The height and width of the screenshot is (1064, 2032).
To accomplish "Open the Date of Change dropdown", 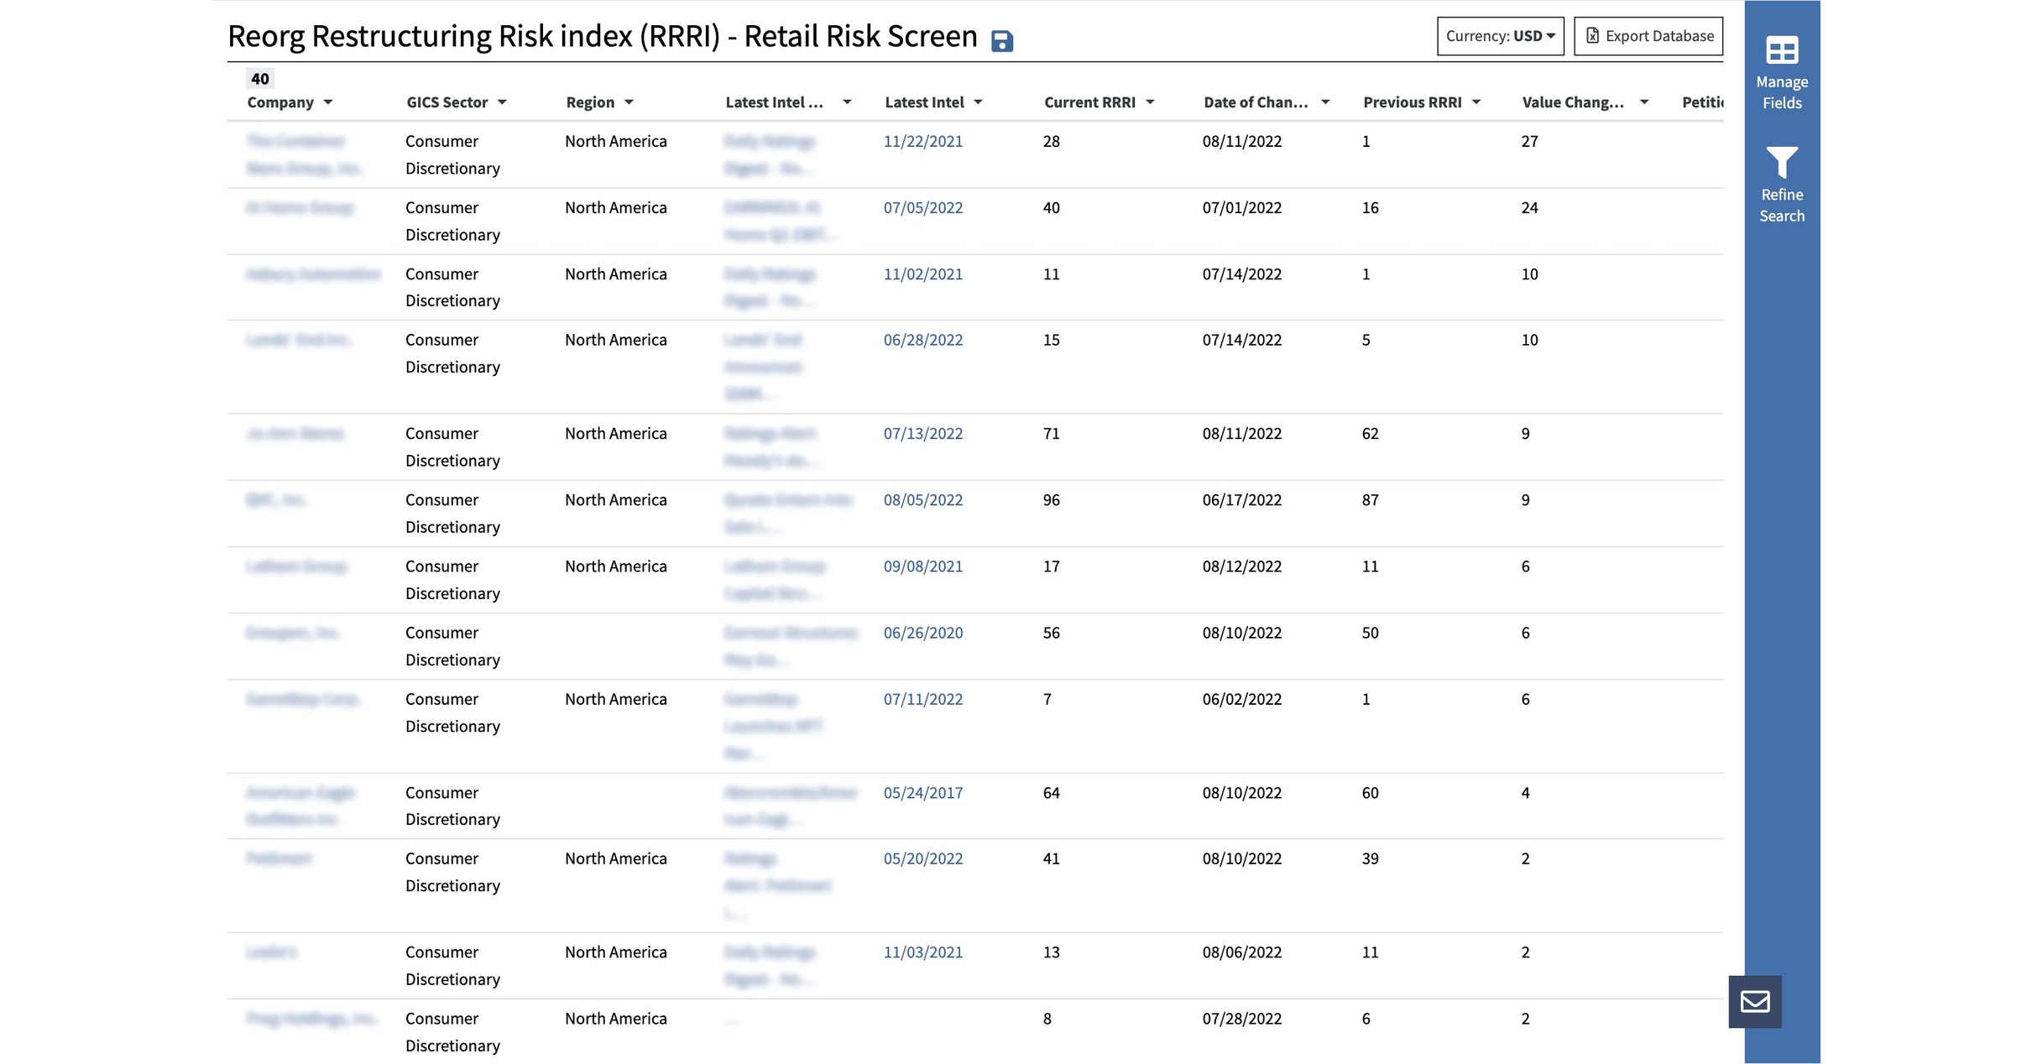I will pos(1325,102).
